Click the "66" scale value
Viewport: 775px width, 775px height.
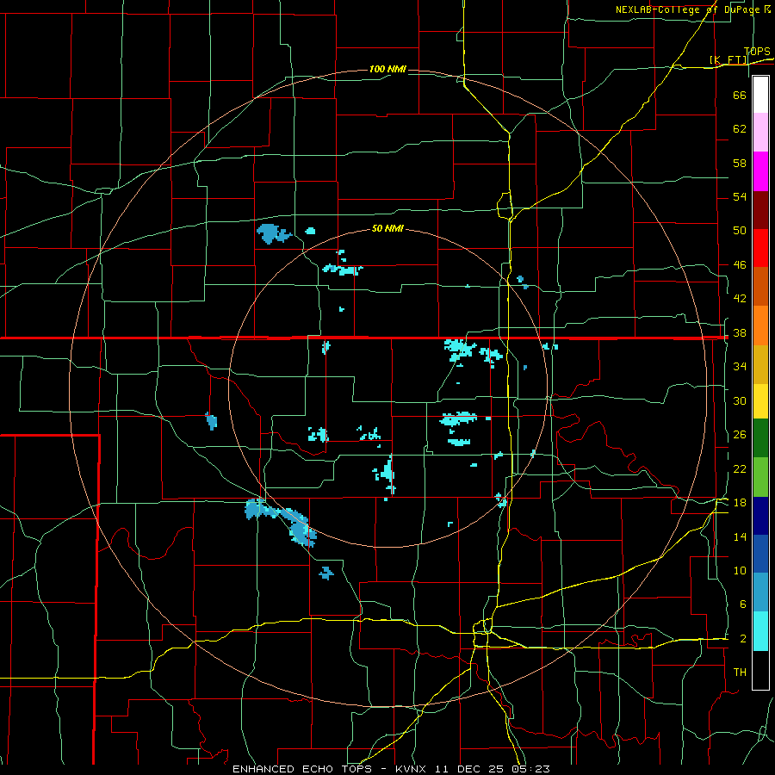click(x=740, y=95)
